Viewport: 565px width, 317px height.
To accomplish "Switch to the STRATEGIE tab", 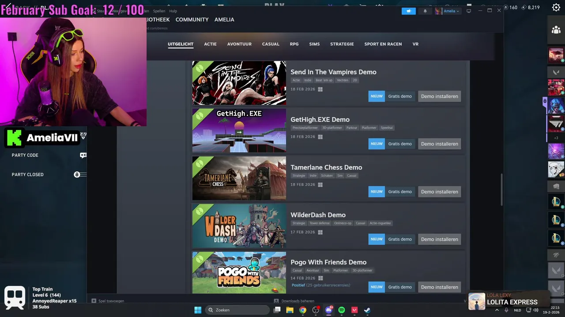I will coord(342,44).
